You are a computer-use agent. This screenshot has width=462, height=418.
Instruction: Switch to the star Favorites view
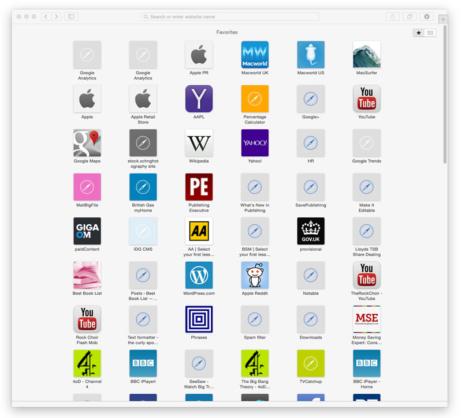[x=419, y=33]
